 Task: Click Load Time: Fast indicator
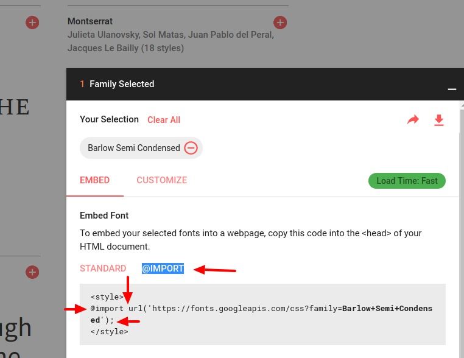click(x=407, y=181)
